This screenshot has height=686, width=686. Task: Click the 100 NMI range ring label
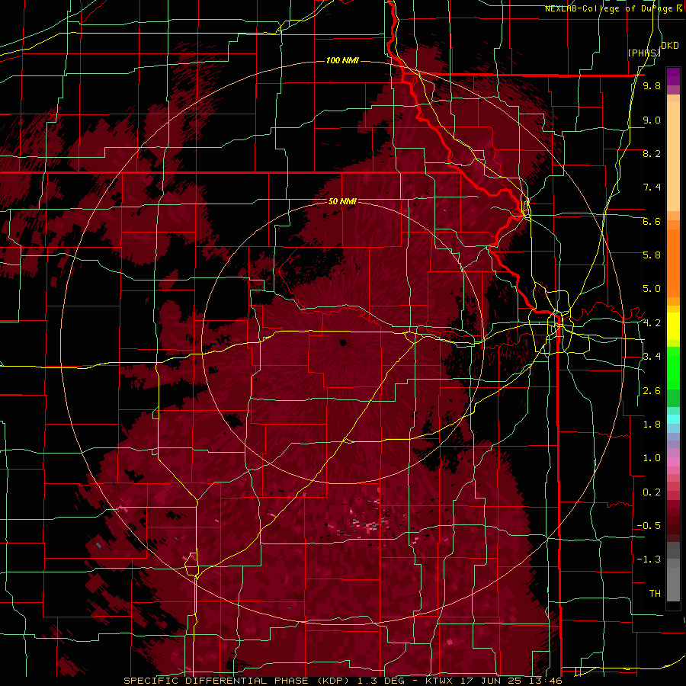pyautogui.click(x=342, y=60)
